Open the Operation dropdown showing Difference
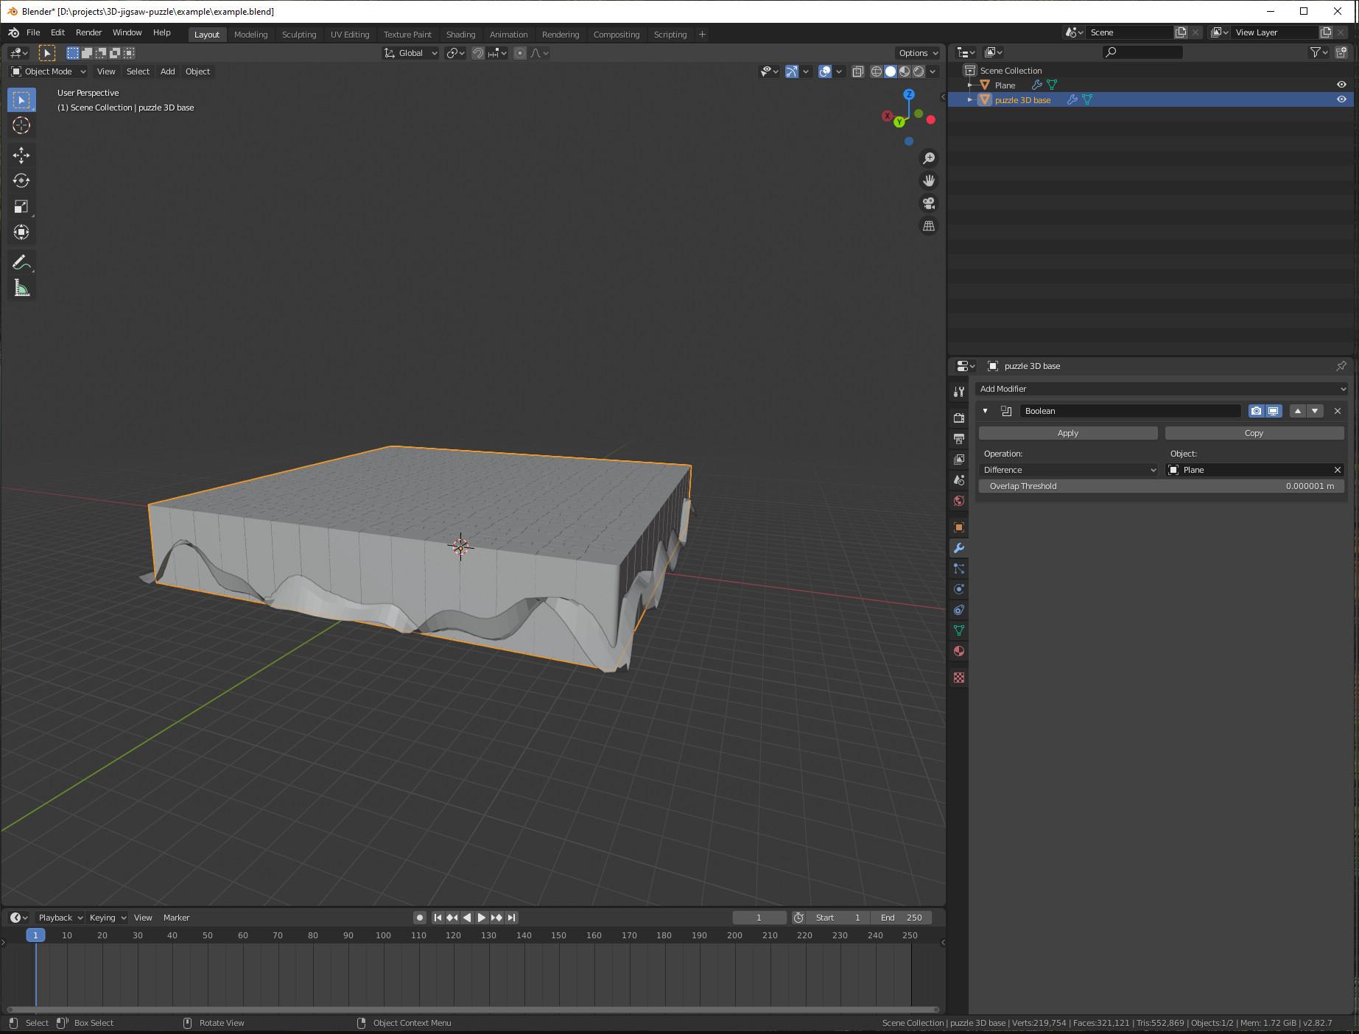Screen dimensions: 1359x1034 pyautogui.click(x=1069, y=470)
